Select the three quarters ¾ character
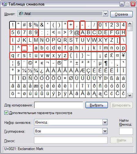 coord(36,71)
